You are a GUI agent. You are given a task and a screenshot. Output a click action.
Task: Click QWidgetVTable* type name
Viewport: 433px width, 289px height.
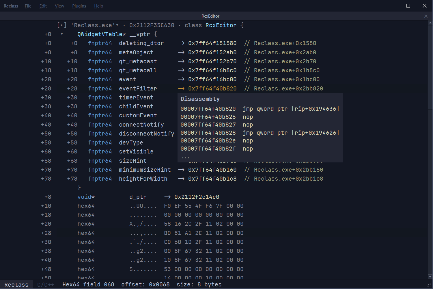click(x=102, y=34)
